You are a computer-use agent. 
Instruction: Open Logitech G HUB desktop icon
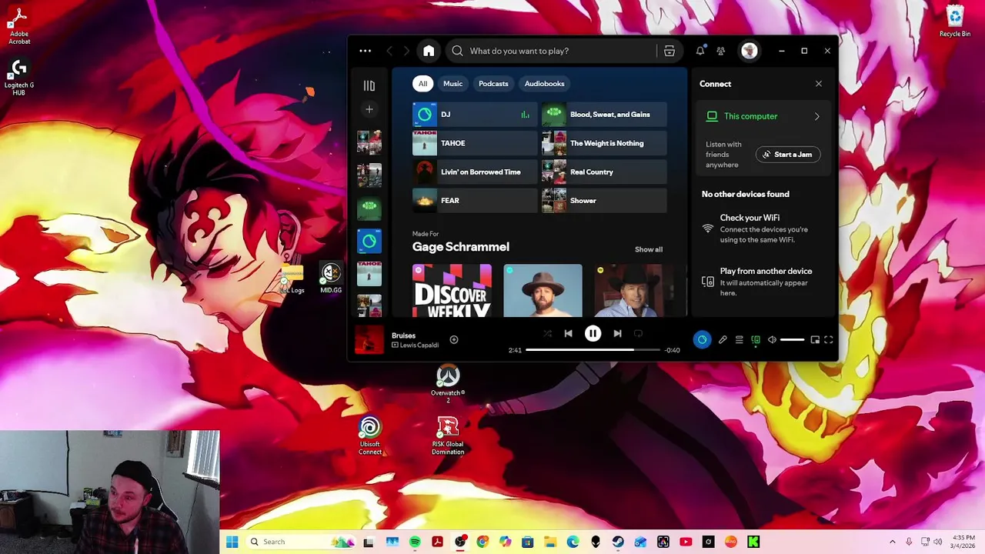click(x=19, y=78)
